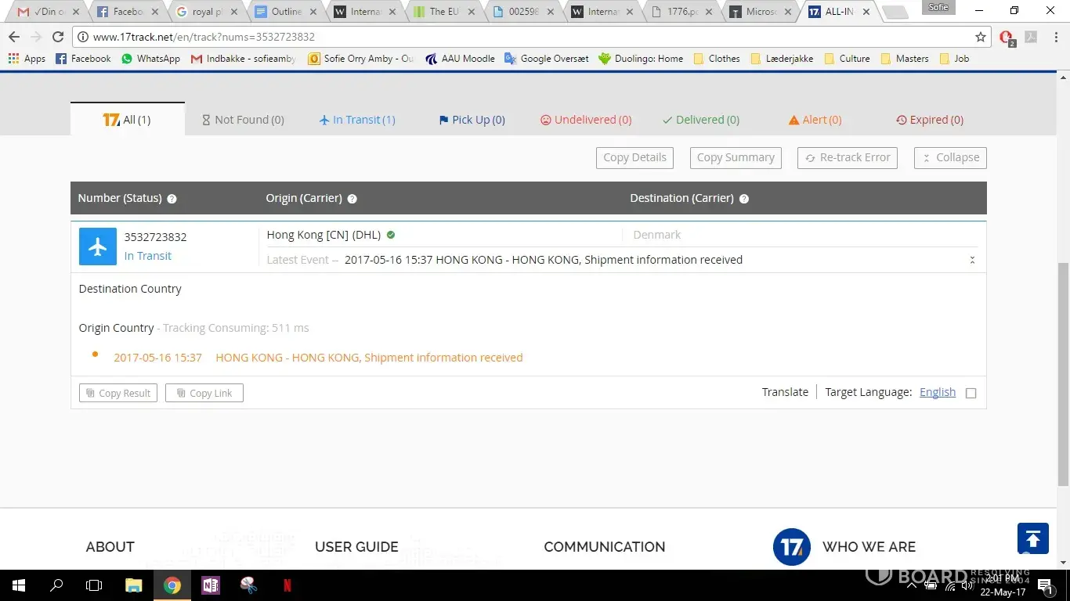The width and height of the screenshot is (1070, 601).
Task: Switch to the Delivered (0) tab
Action: [701, 120]
